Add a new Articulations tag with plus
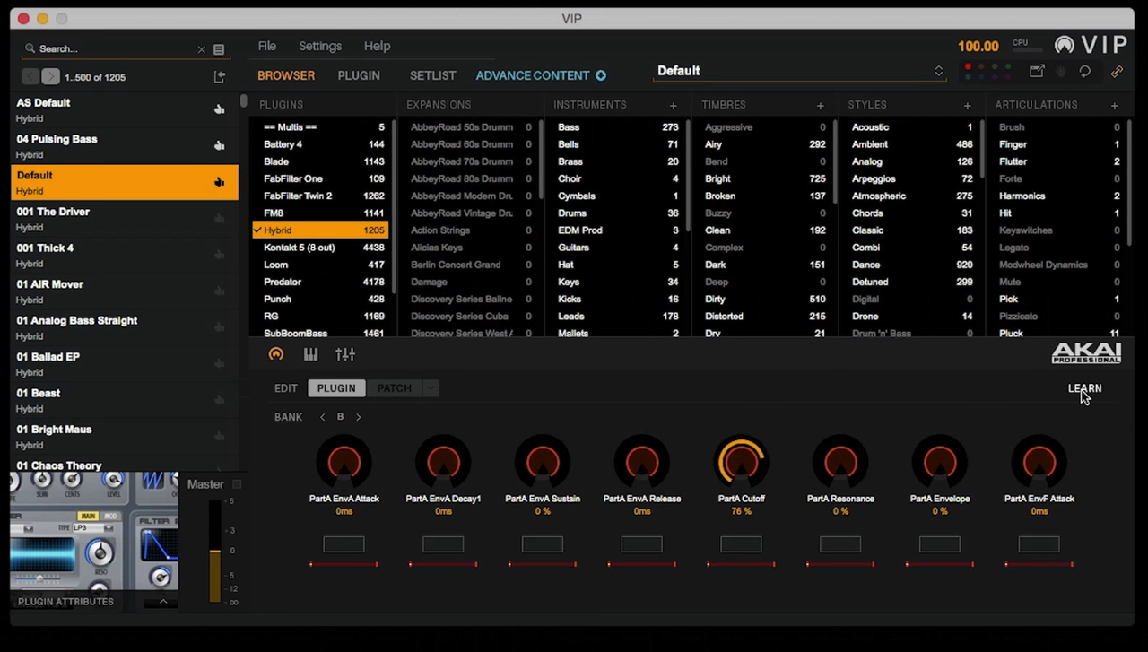 [x=1114, y=106]
